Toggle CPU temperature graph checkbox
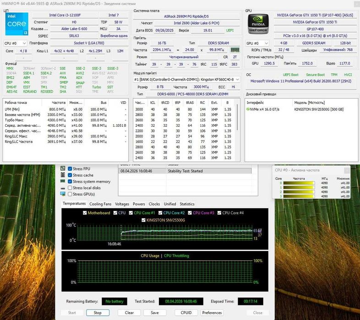This screenshot has width=360, height=320. pos(115,213)
